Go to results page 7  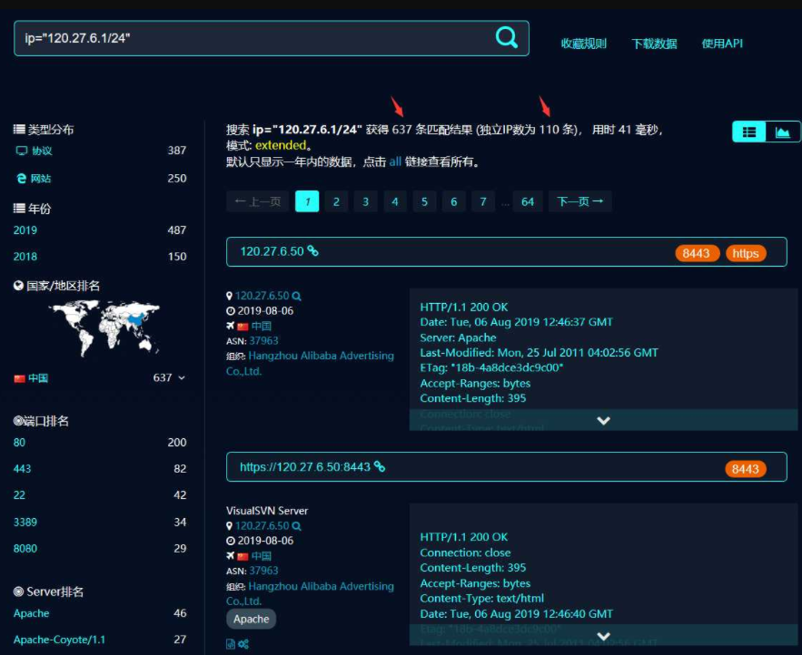483,201
